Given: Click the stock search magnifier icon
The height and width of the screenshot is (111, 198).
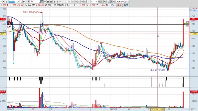Looking at the screenshot, I should click(x=21, y=2).
